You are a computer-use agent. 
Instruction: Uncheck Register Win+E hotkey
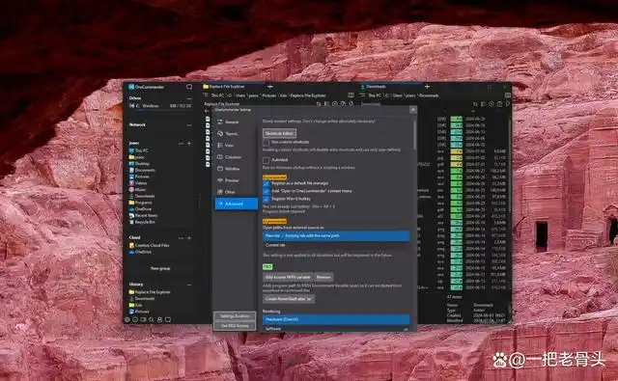[267, 199]
